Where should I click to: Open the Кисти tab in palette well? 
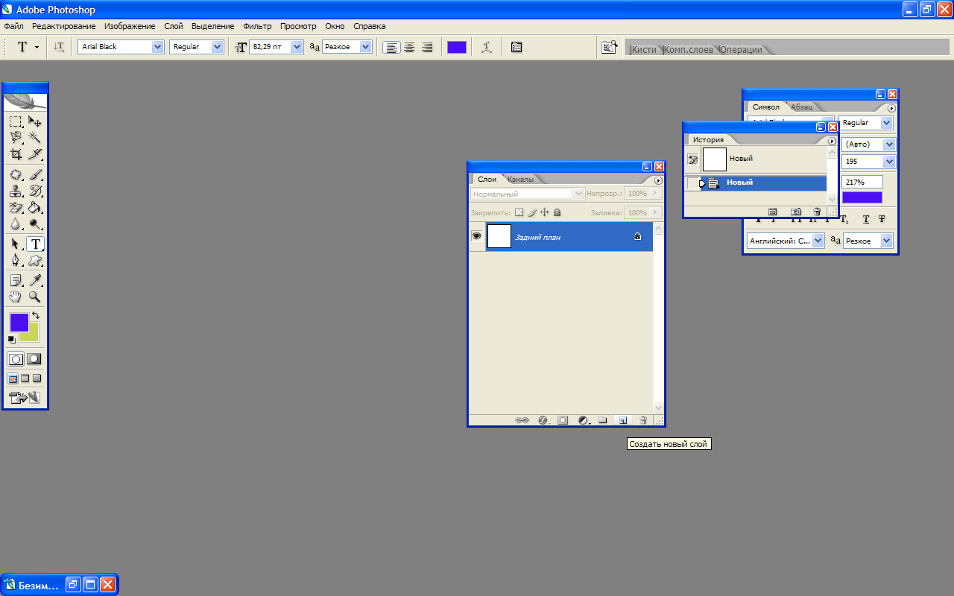point(644,50)
